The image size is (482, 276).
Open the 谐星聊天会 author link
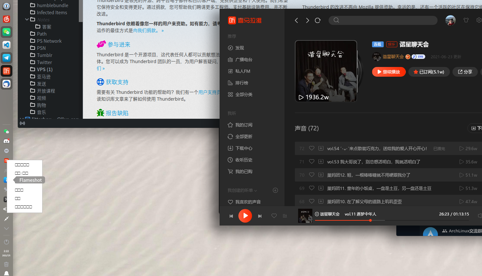[x=393, y=57]
